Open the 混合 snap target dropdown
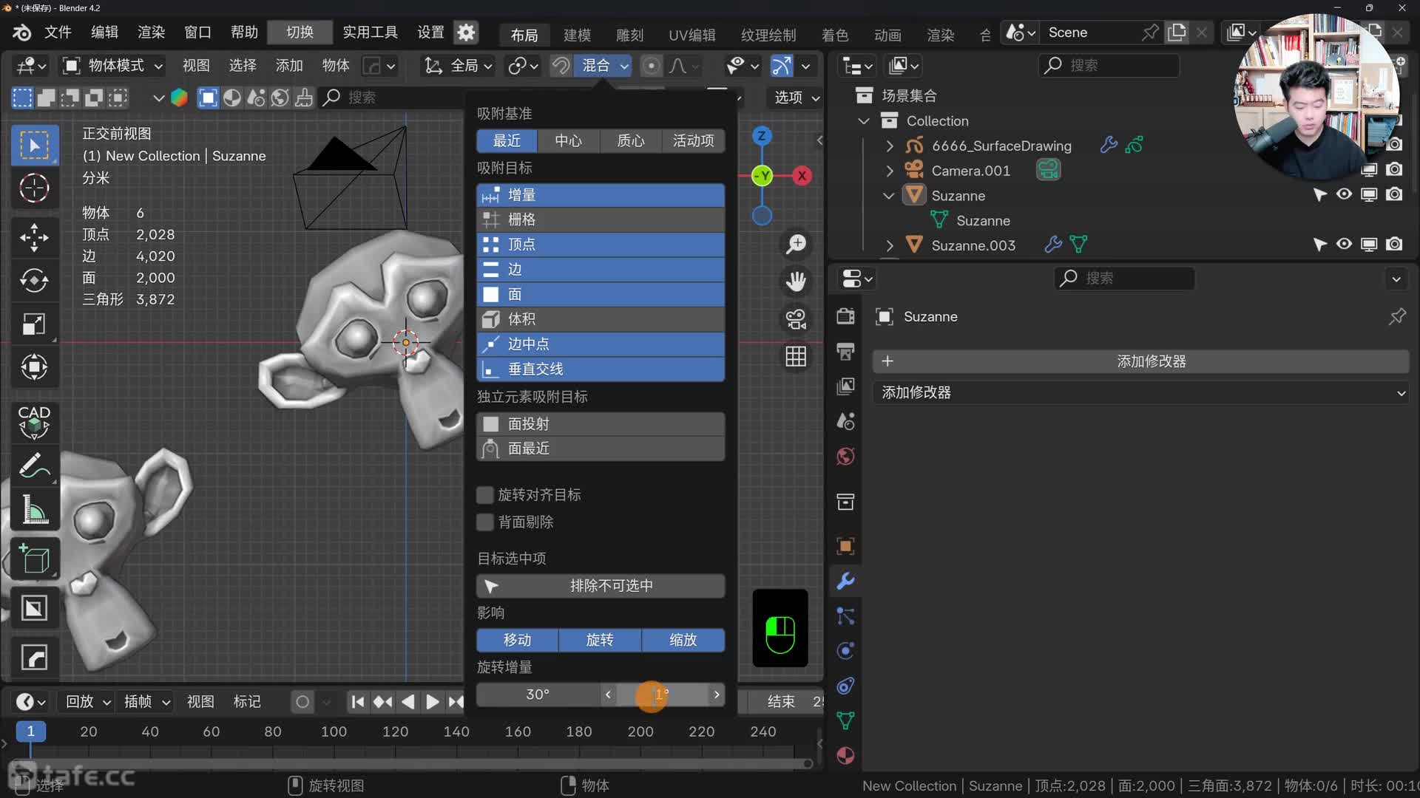Image resolution: width=1420 pixels, height=798 pixels. point(603,66)
